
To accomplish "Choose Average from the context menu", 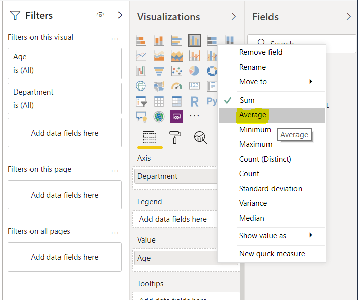I will click(253, 115).
